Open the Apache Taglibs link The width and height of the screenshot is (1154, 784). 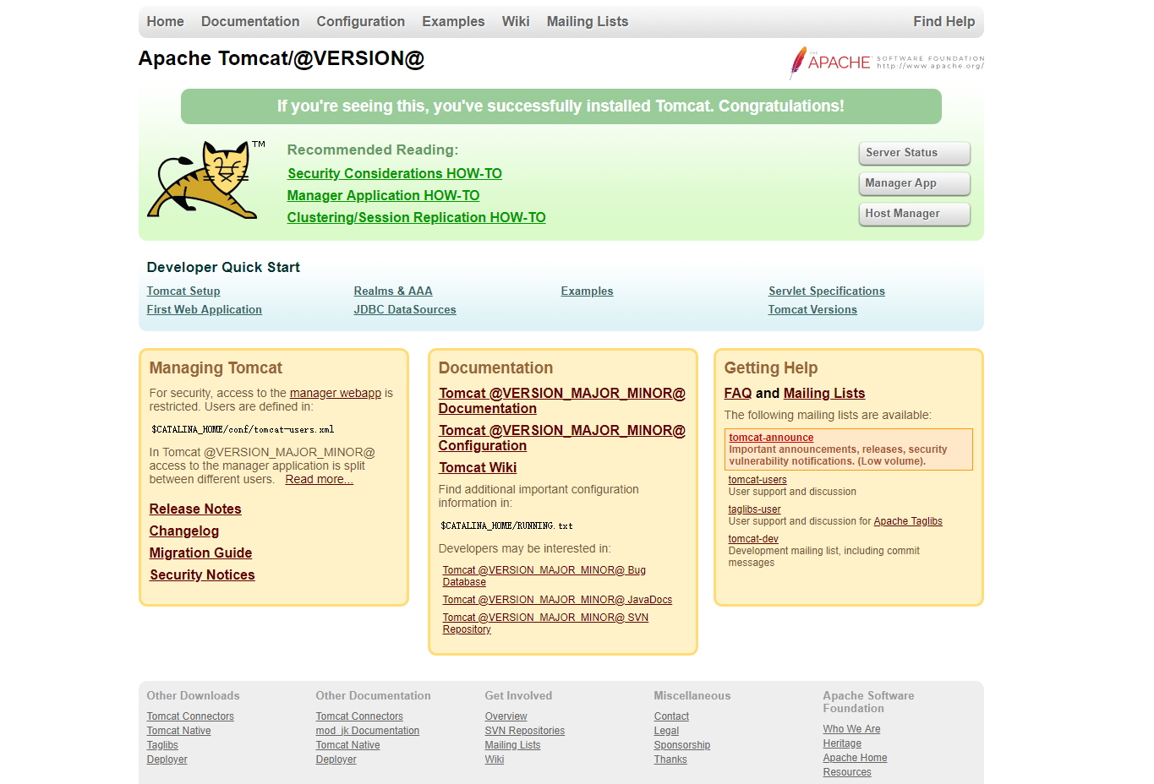click(908, 521)
